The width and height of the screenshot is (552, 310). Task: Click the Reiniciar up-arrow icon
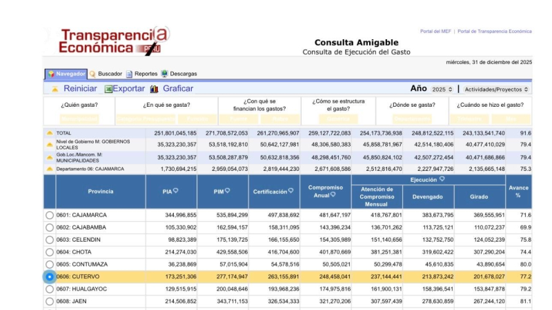coord(55,89)
